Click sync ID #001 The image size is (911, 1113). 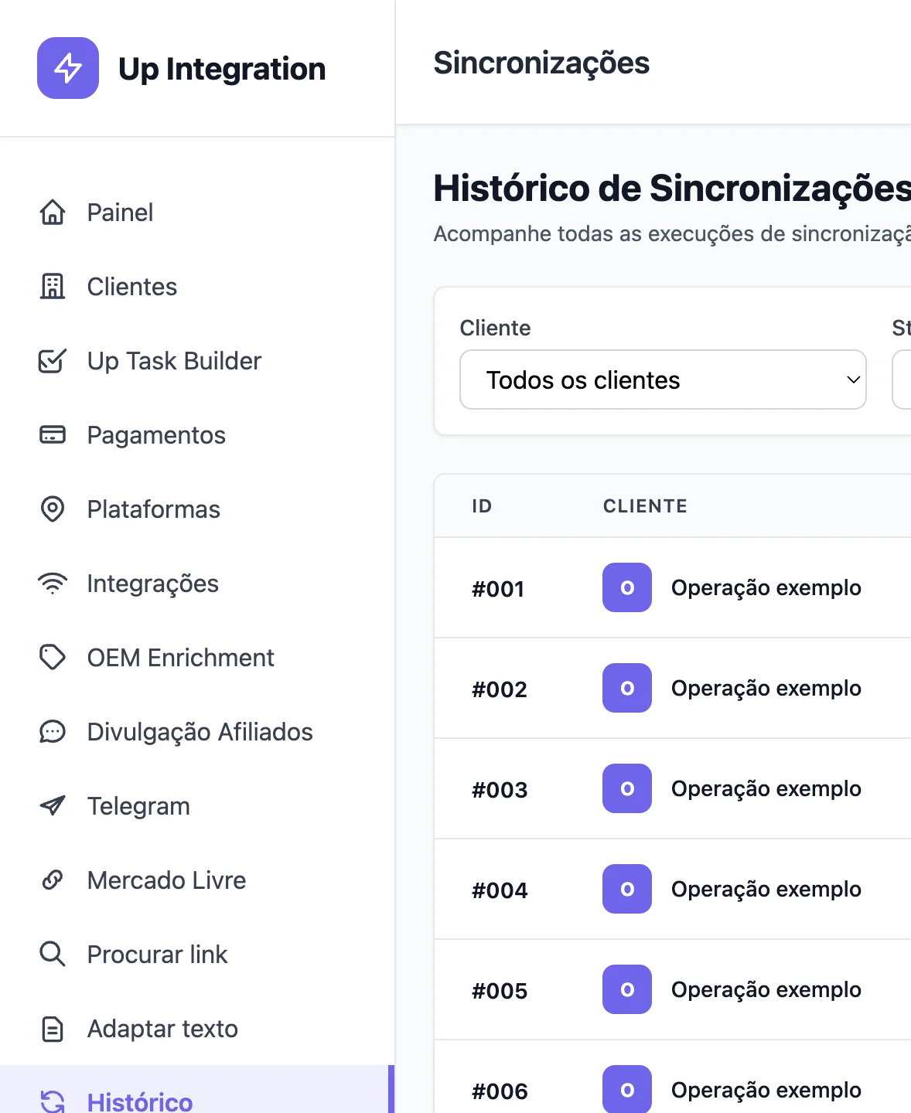click(x=498, y=589)
